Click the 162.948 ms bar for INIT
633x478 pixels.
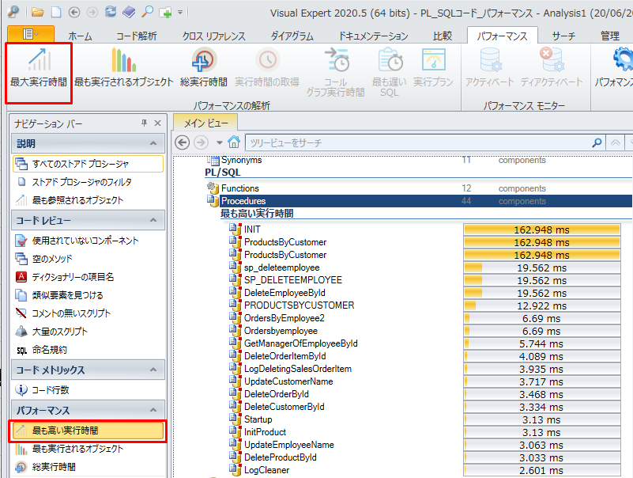(x=542, y=230)
